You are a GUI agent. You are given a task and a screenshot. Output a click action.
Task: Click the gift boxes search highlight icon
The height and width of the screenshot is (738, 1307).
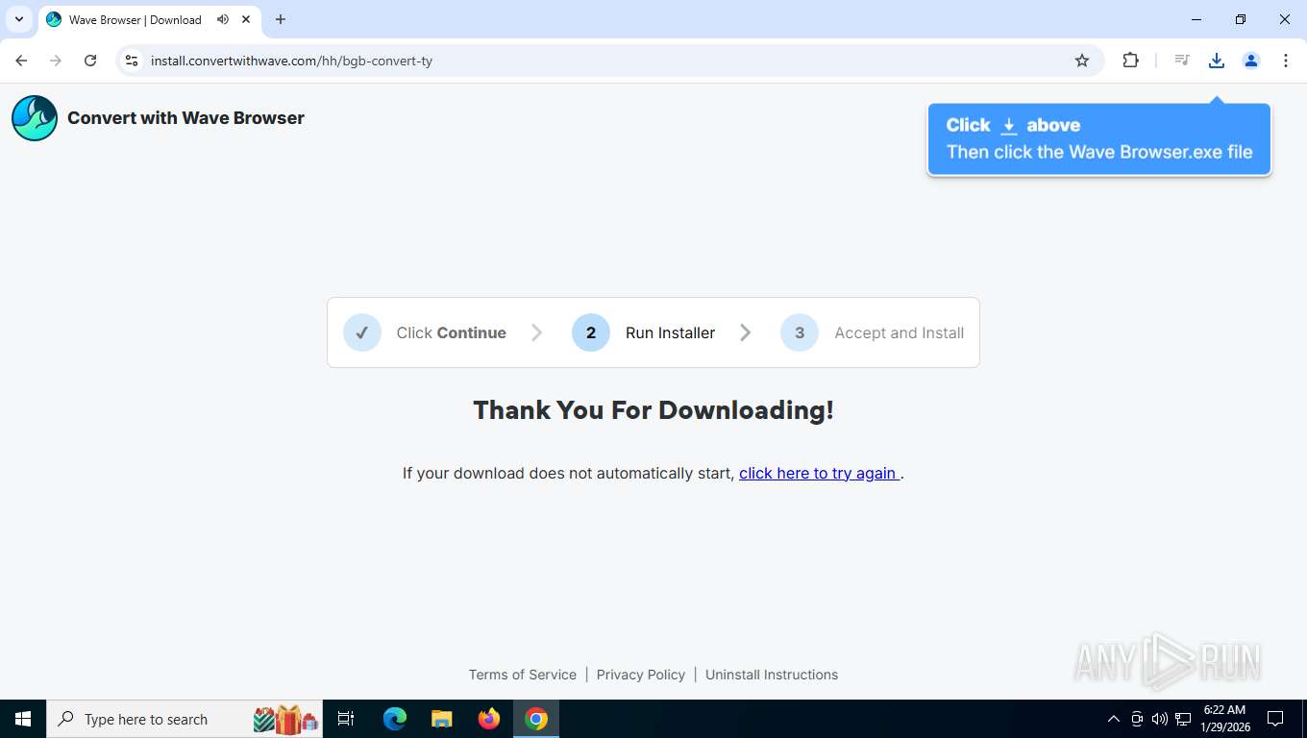click(x=285, y=719)
